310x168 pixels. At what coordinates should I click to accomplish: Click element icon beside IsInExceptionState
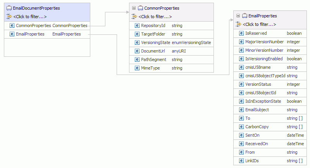coord(241,101)
